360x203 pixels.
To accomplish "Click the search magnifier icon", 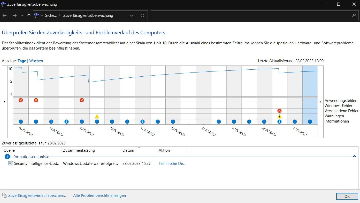I will pyautogui.click(x=354, y=15).
